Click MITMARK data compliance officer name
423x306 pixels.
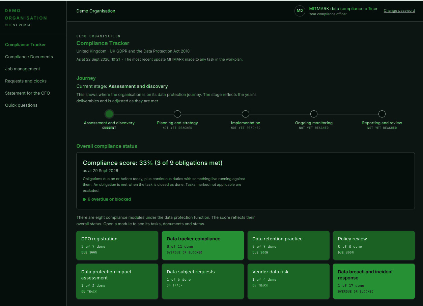343,9
